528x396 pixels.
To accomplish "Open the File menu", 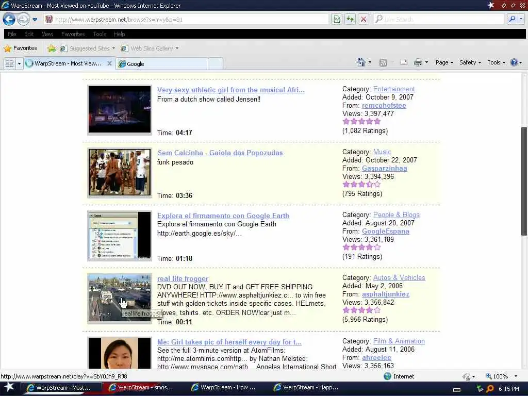I will [x=12, y=34].
